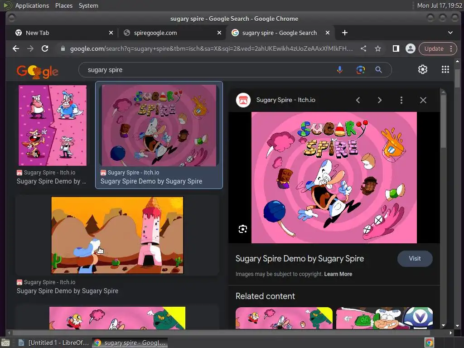Click the page scrollbar down arrow
Screen dimensions: 464x348
(x=458, y=325)
